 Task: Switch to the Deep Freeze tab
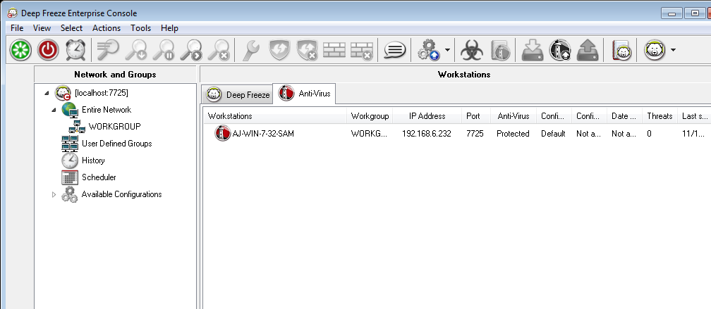(x=238, y=94)
